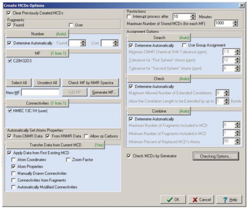247x209 pixels.
Task: Uncheck Atom Properties checkbox
Action: [x=13, y=166]
